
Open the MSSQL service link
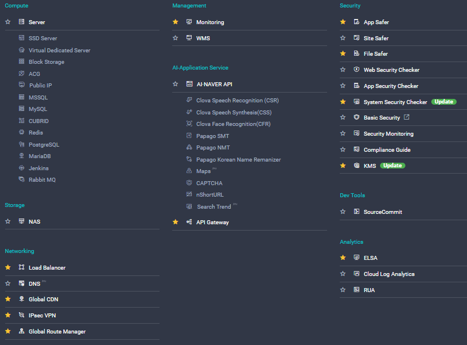[38, 98]
